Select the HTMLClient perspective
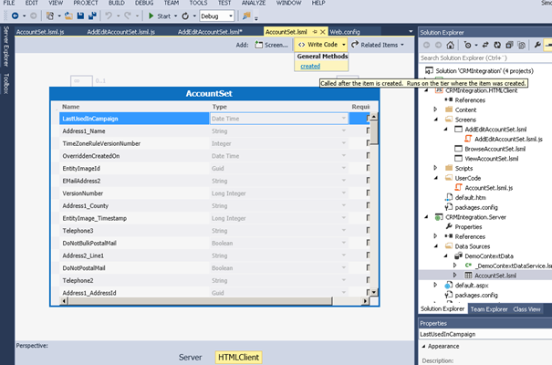552x365 pixels. (x=237, y=357)
